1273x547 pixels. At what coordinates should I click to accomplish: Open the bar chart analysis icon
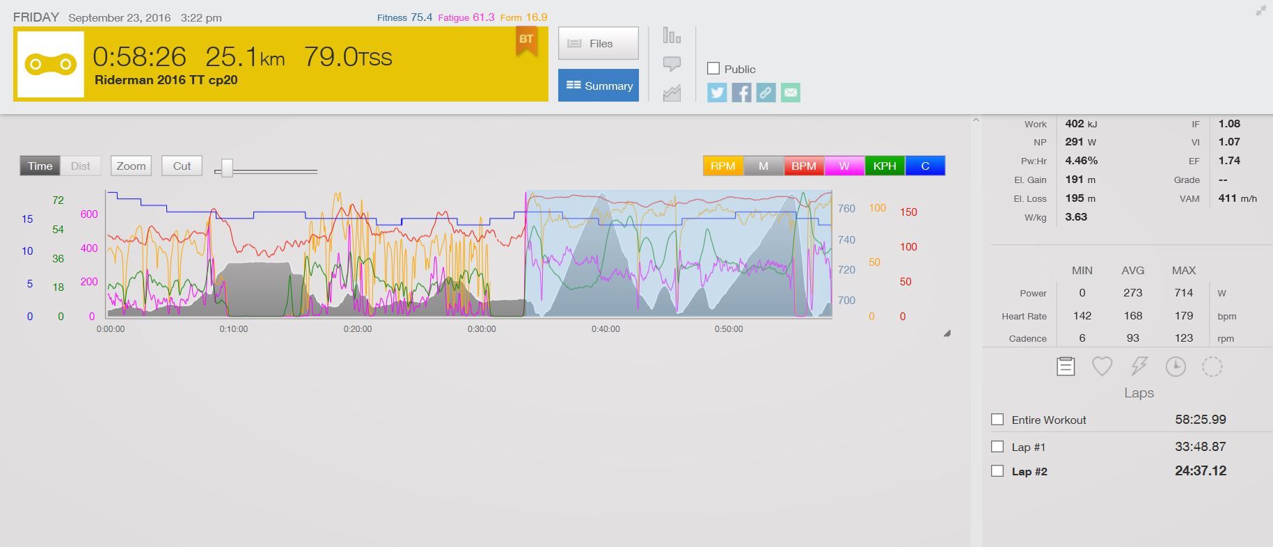click(x=672, y=35)
